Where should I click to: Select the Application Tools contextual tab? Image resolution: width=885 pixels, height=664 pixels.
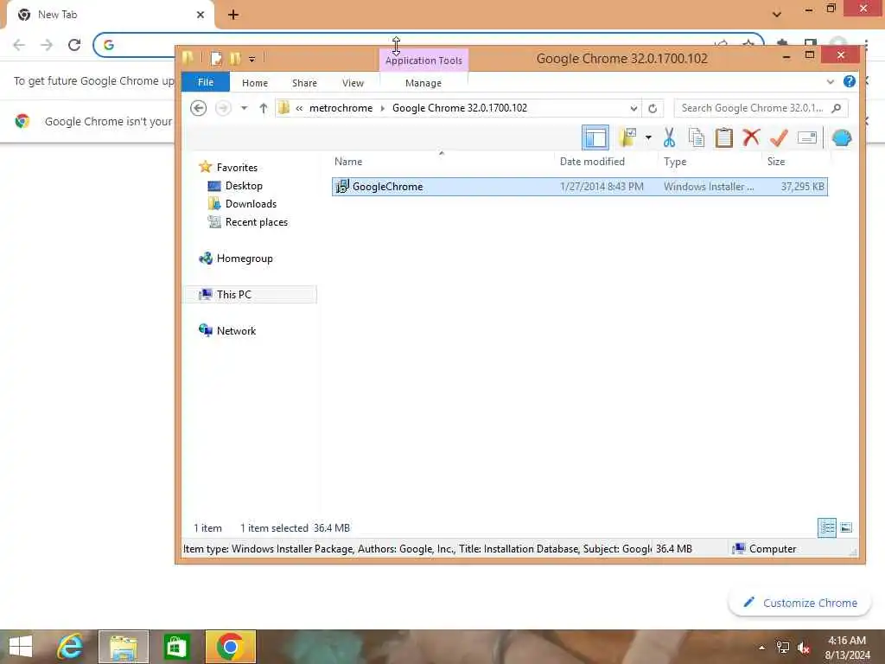coord(423,61)
